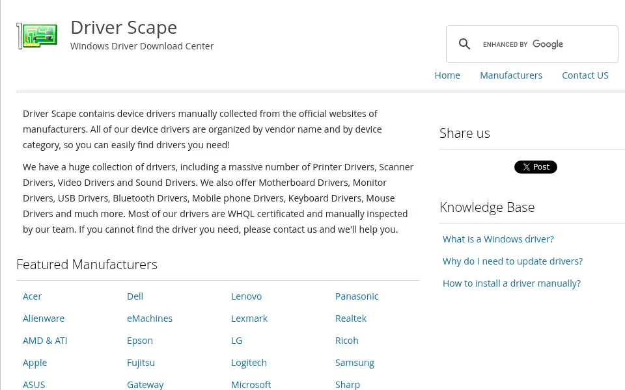625x390 pixels.
Task: Open the Home navigation link
Action: point(447,75)
